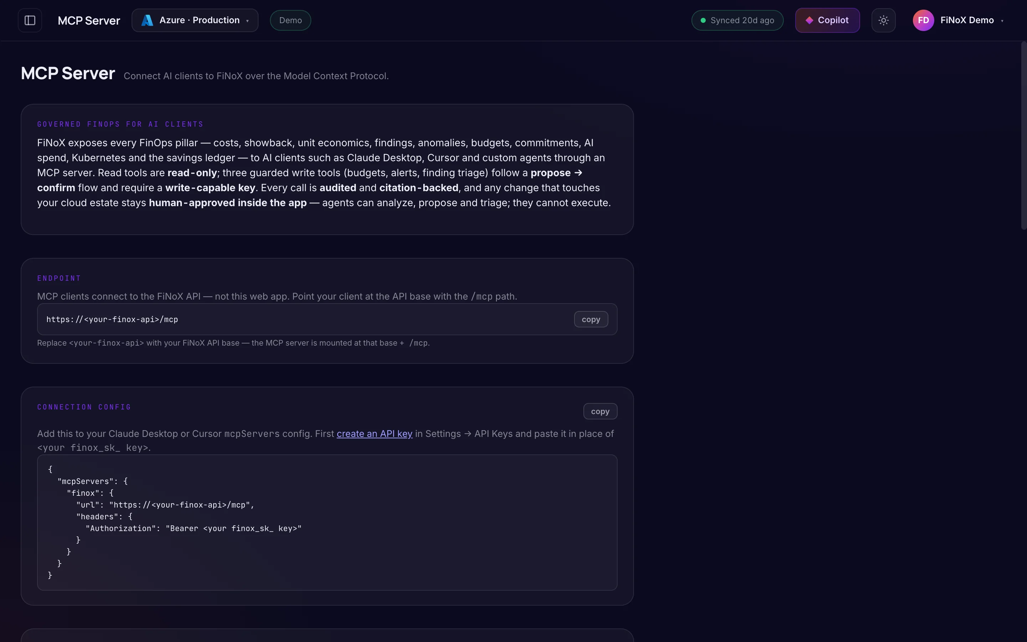Click the endpoint URL https://<your-finox-api>/mcp field
The image size is (1027, 642).
click(327, 319)
